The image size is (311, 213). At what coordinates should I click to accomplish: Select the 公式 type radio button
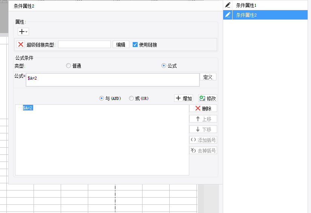pos(164,66)
